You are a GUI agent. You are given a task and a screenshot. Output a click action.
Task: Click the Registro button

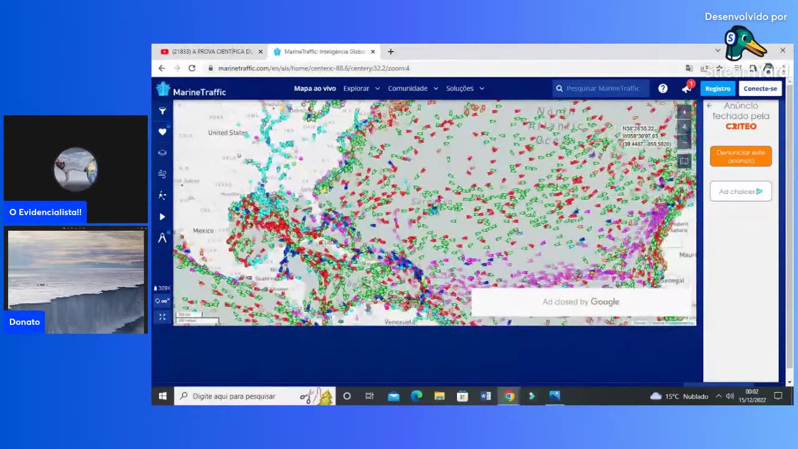[x=718, y=89]
